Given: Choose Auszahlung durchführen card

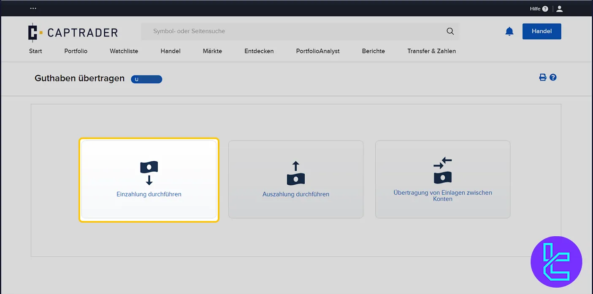Looking at the screenshot, I should [296, 180].
